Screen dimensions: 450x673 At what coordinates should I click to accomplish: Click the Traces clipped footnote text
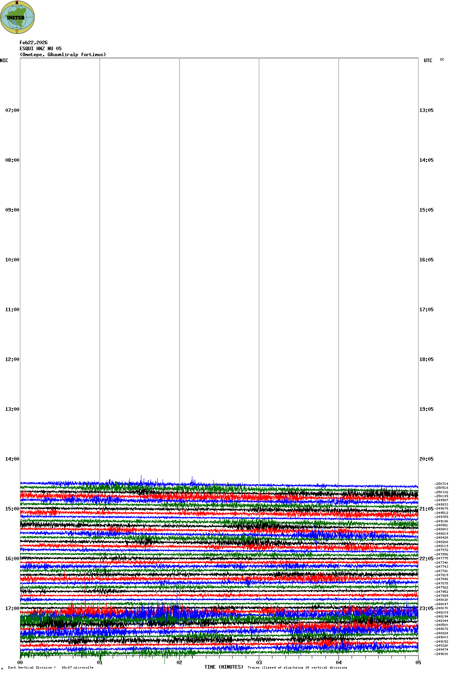(x=297, y=667)
